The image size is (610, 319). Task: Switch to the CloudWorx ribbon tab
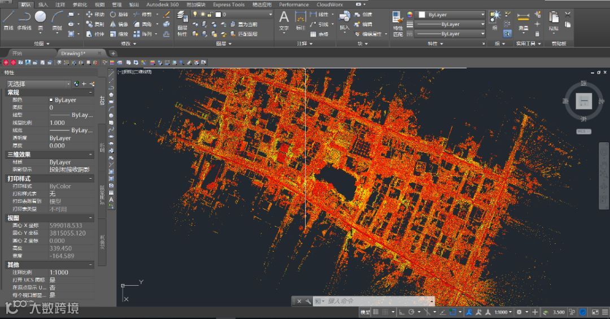pyautogui.click(x=330, y=5)
